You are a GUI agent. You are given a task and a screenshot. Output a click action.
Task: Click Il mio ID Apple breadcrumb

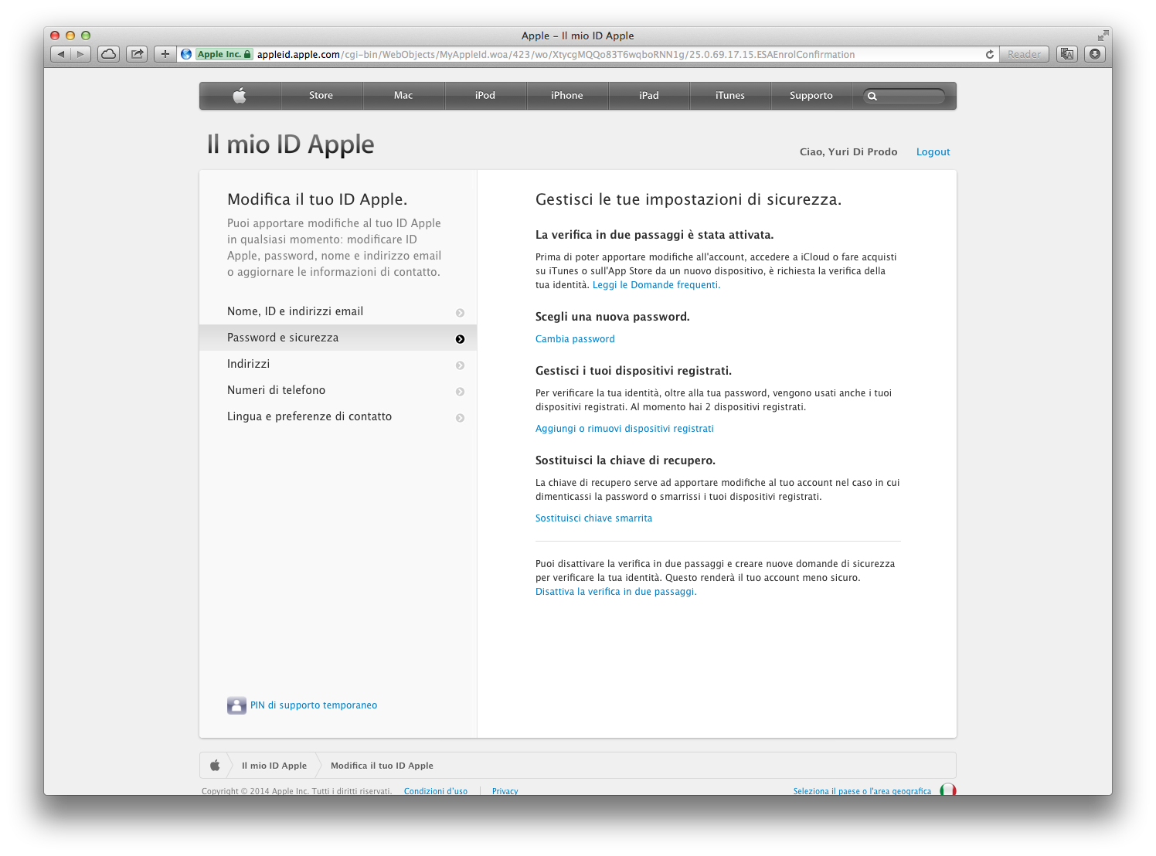(274, 766)
